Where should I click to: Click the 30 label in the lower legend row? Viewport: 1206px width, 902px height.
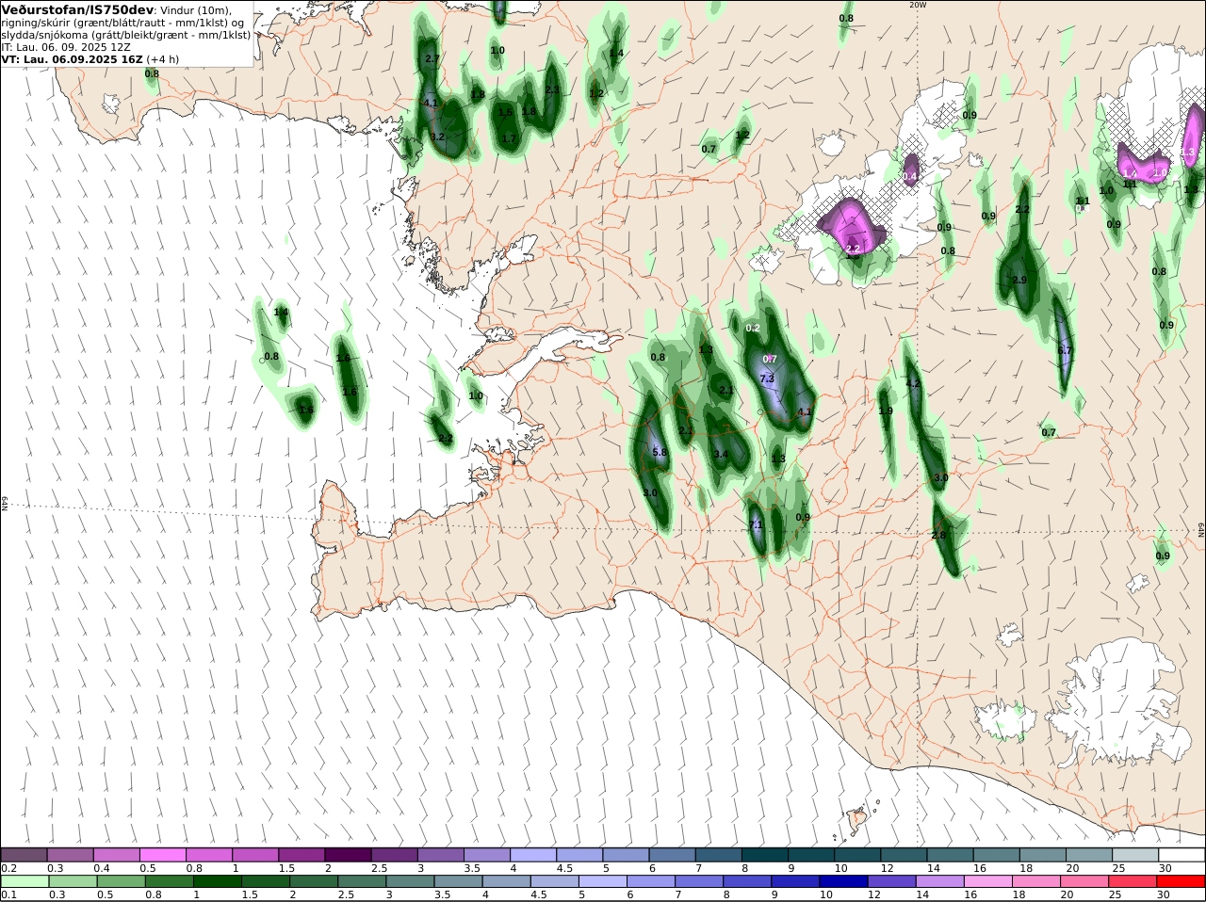click(x=1163, y=894)
